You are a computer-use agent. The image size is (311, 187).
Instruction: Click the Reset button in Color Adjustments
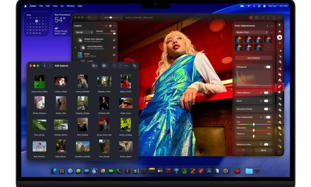(x=264, y=150)
